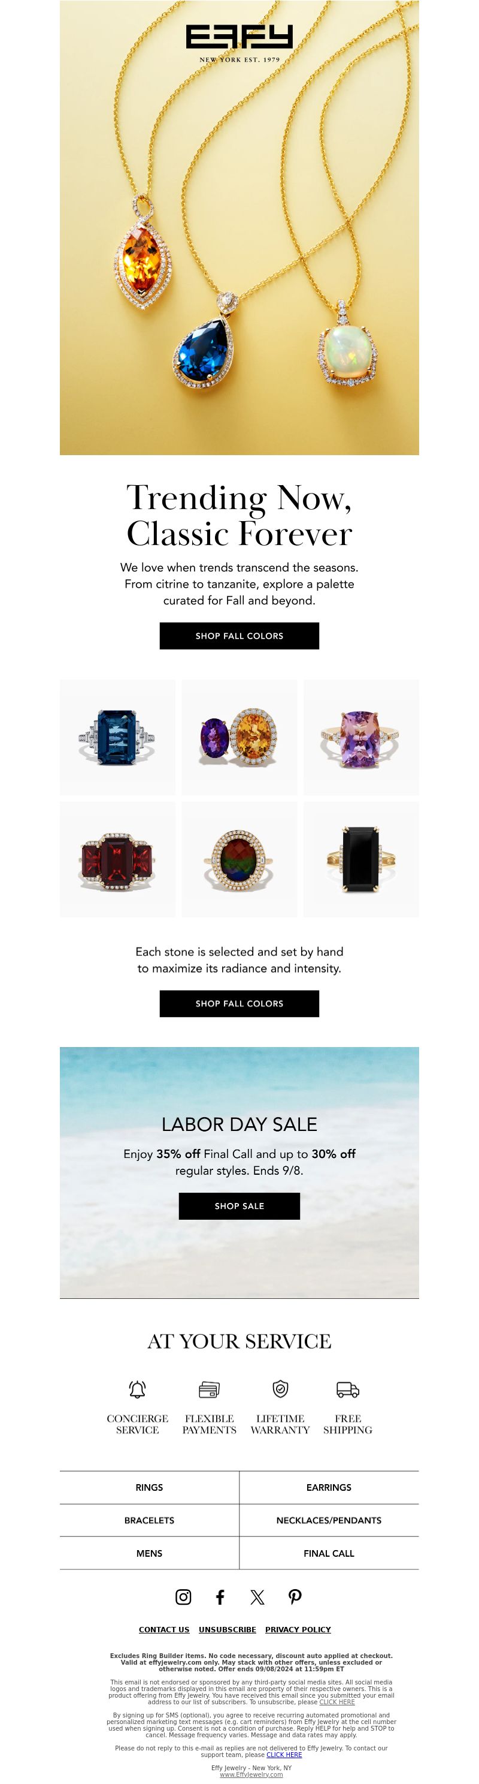Open the Instagram social icon
Image resolution: width=479 pixels, height=1784 pixels.
[183, 1597]
